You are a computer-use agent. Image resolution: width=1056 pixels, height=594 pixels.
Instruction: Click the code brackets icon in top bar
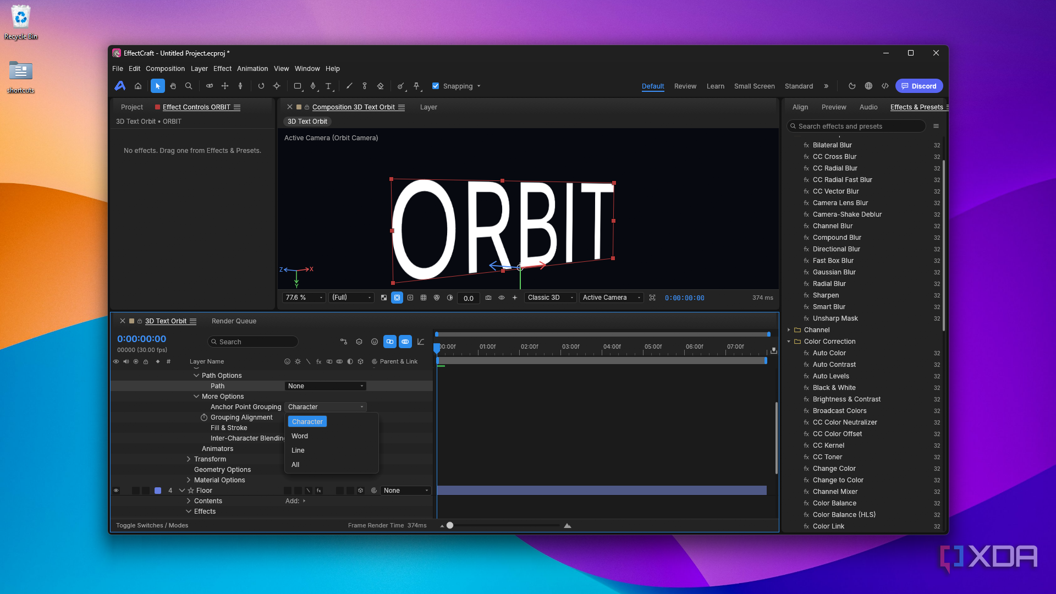coord(885,86)
